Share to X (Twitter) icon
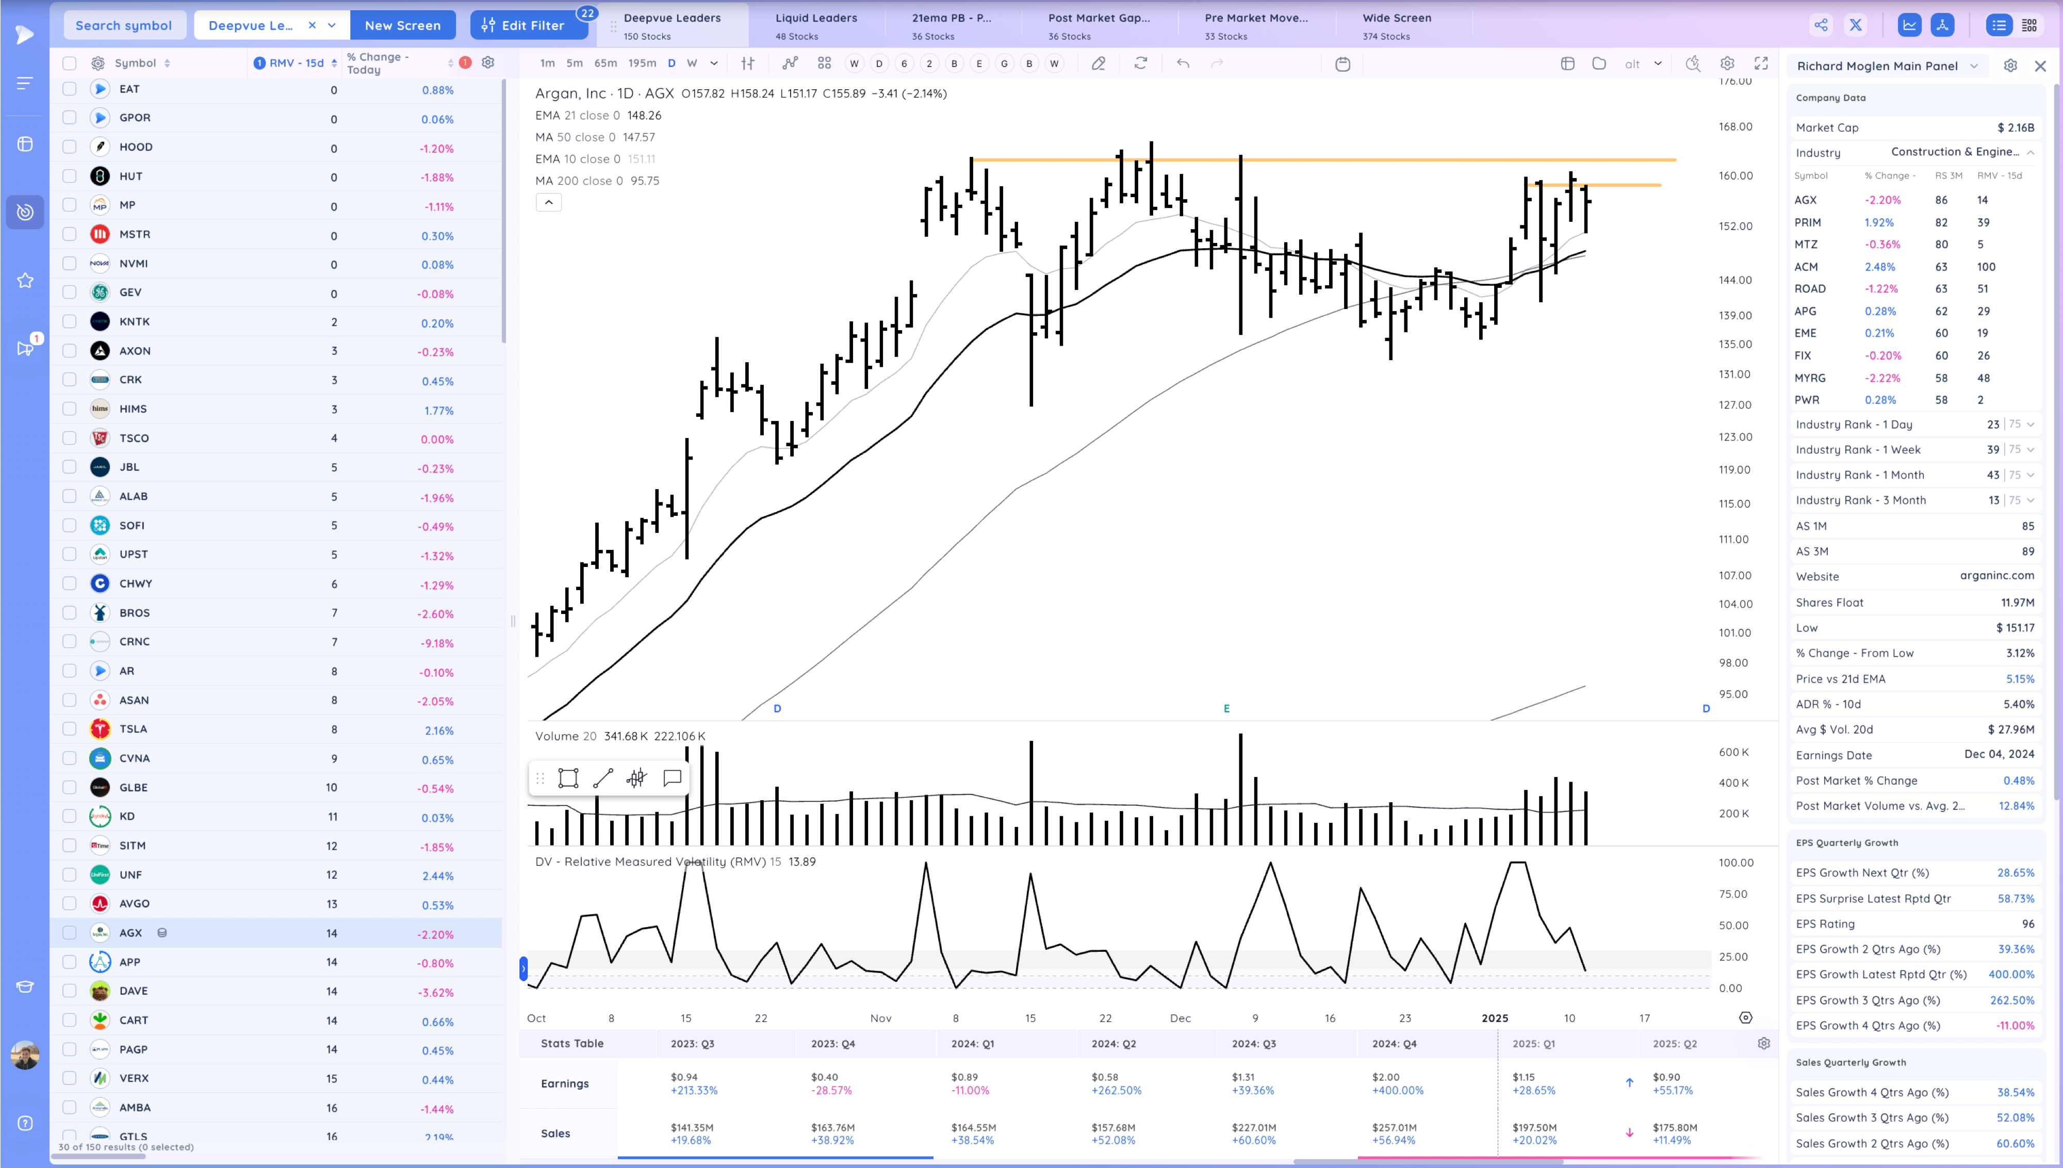This screenshot has width=2063, height=1168. point(1855,25)
